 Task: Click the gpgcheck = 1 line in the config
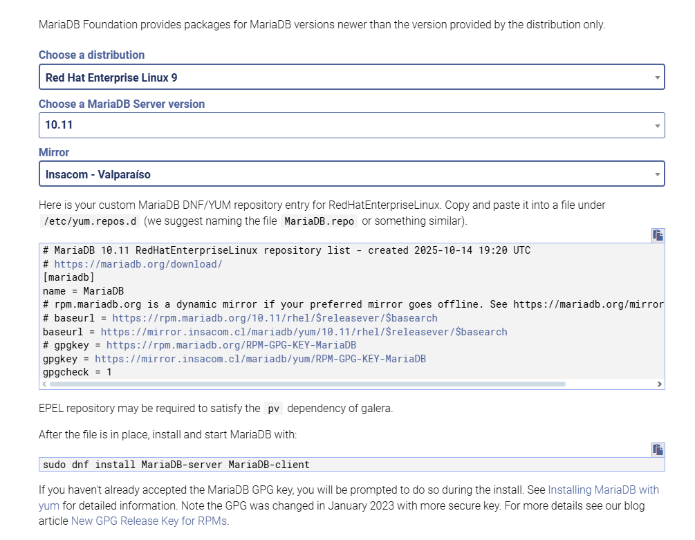[x=77, y=372]
